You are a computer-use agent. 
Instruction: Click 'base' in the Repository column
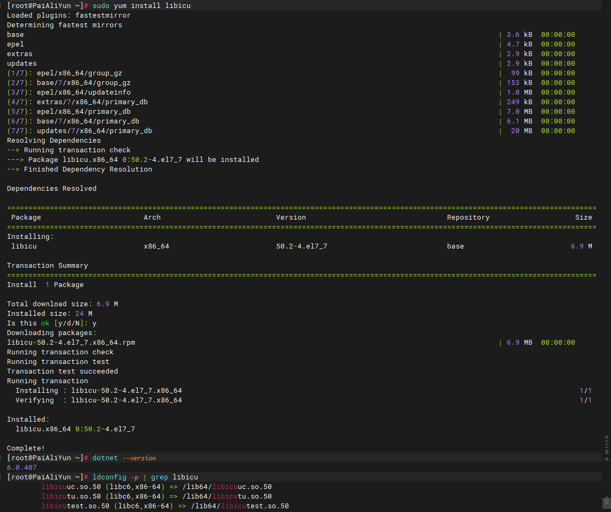[455, 246]
